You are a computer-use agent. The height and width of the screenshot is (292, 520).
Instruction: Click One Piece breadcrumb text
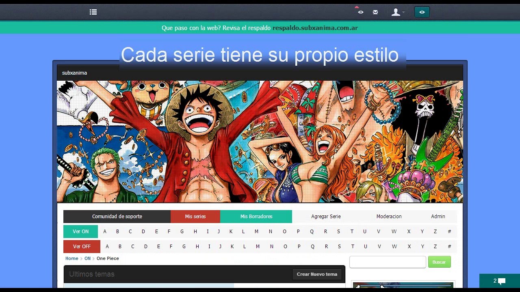coord(108,258)
